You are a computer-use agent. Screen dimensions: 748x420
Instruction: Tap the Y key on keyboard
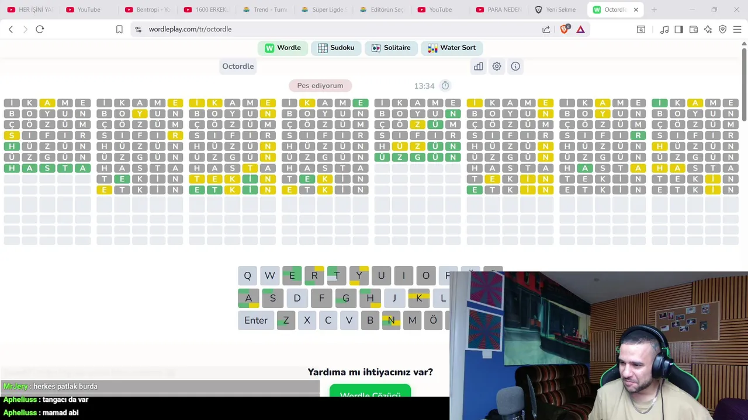[x=359, y=276]
